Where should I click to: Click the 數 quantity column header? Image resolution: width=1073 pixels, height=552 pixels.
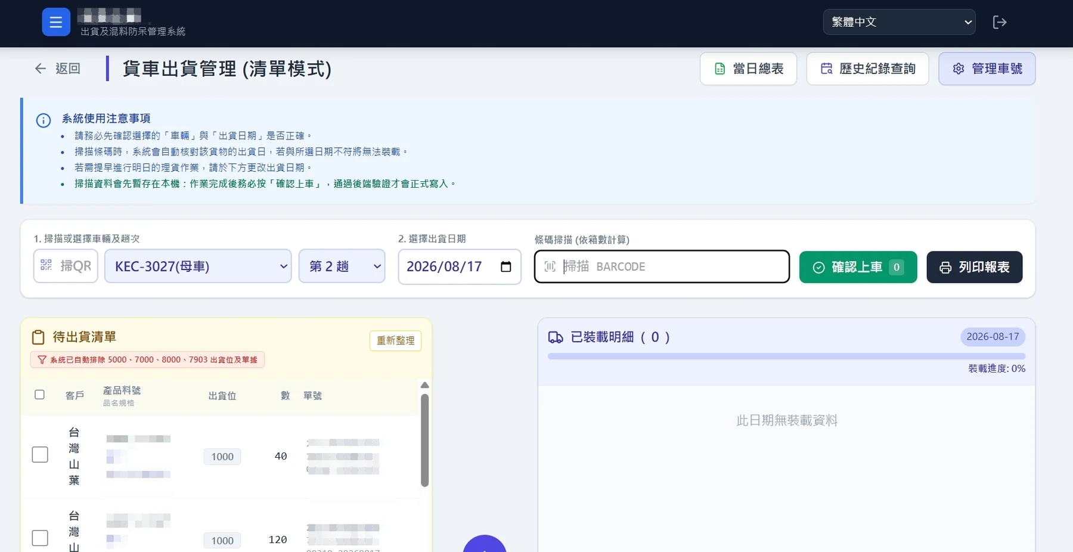286,396
